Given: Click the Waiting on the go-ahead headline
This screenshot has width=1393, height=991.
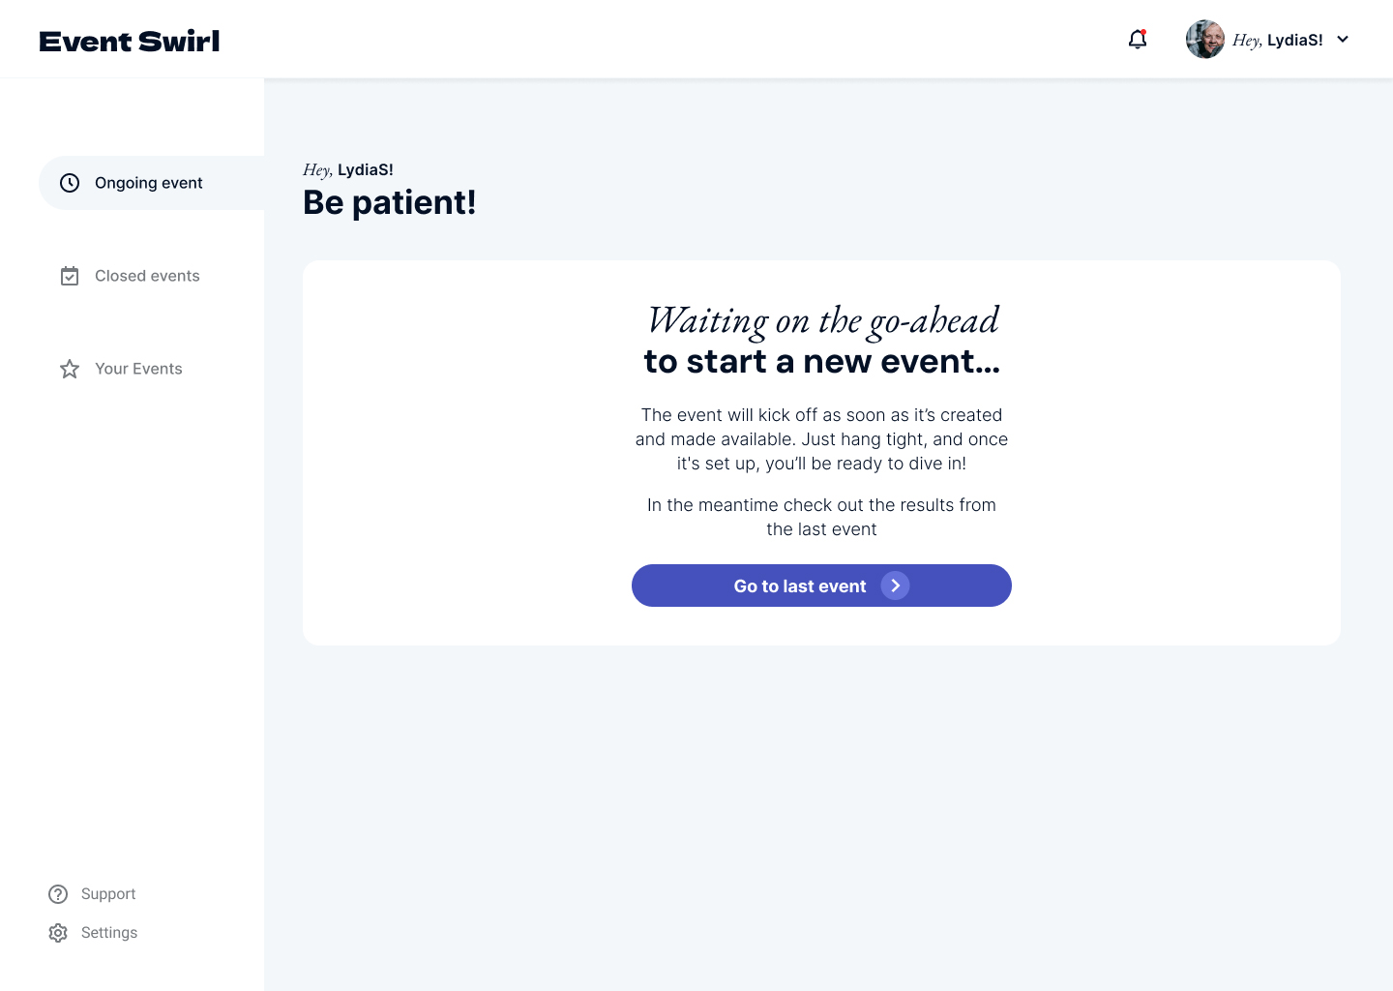Looking at the screenshot, I should tap(822, 321).
